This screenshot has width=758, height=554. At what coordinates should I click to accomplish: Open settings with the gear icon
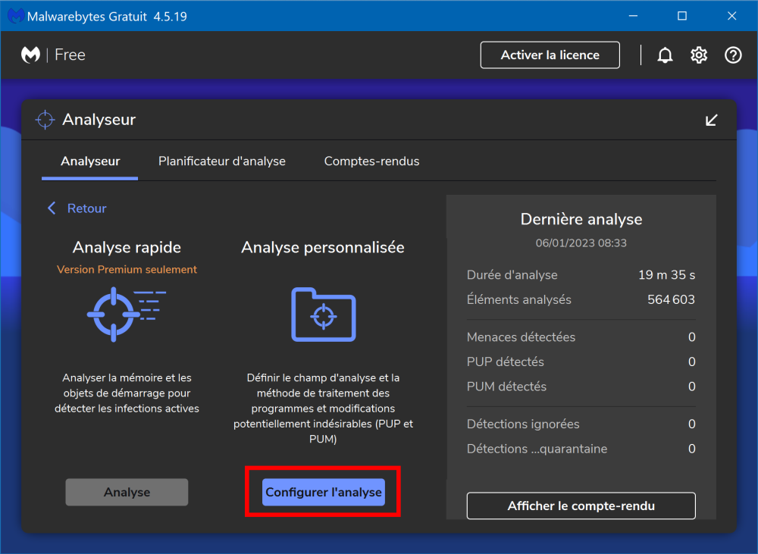point(699,55)
